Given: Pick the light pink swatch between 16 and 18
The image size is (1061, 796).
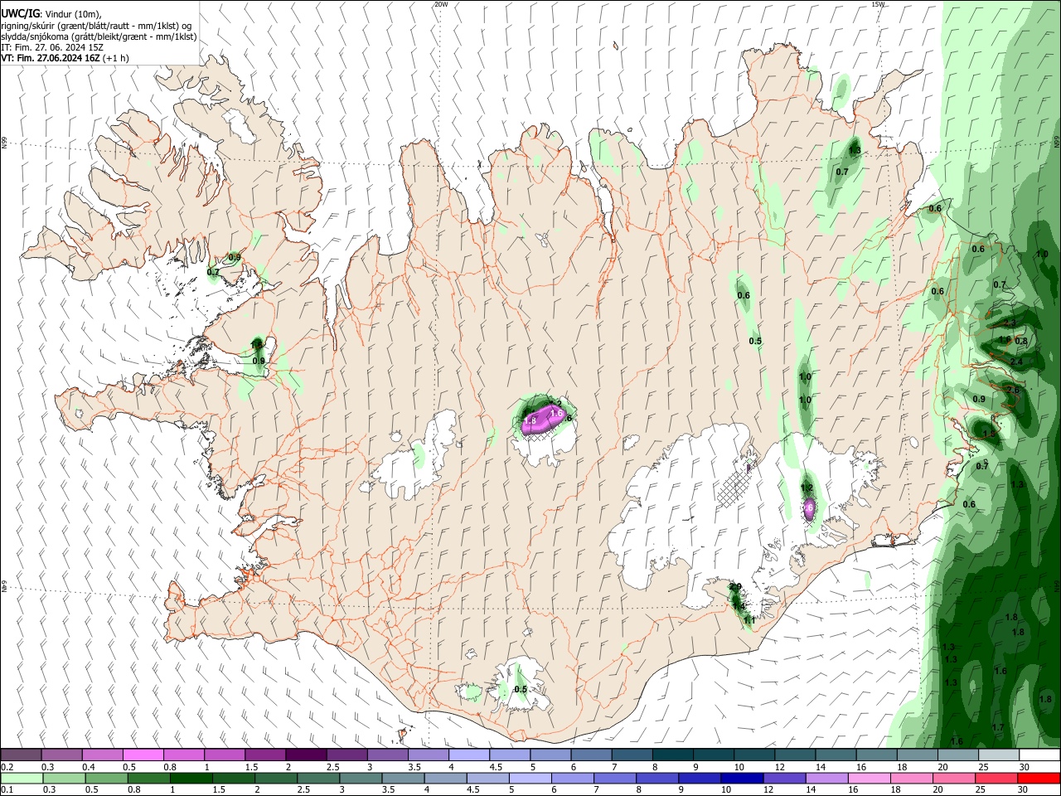Looking at the screenshot, I should coord(870,779).
